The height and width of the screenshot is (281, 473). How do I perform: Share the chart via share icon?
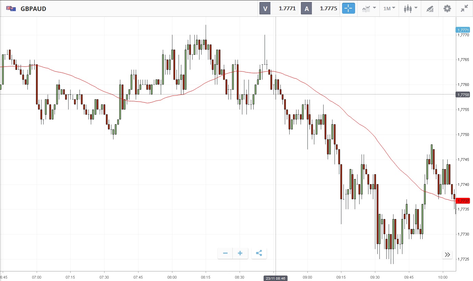coord(259,253)
